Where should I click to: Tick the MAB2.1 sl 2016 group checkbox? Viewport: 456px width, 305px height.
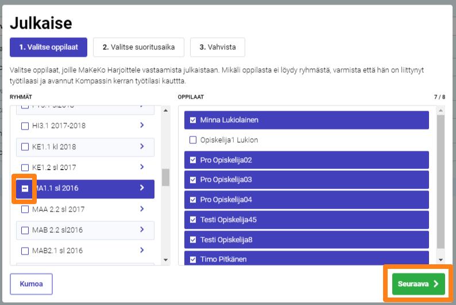coord(25,251)
